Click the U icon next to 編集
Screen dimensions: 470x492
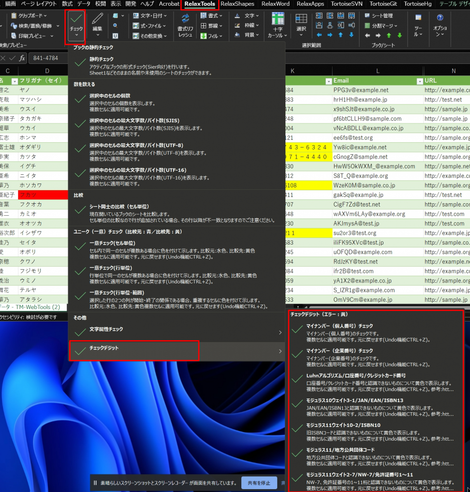coord(115,36)
